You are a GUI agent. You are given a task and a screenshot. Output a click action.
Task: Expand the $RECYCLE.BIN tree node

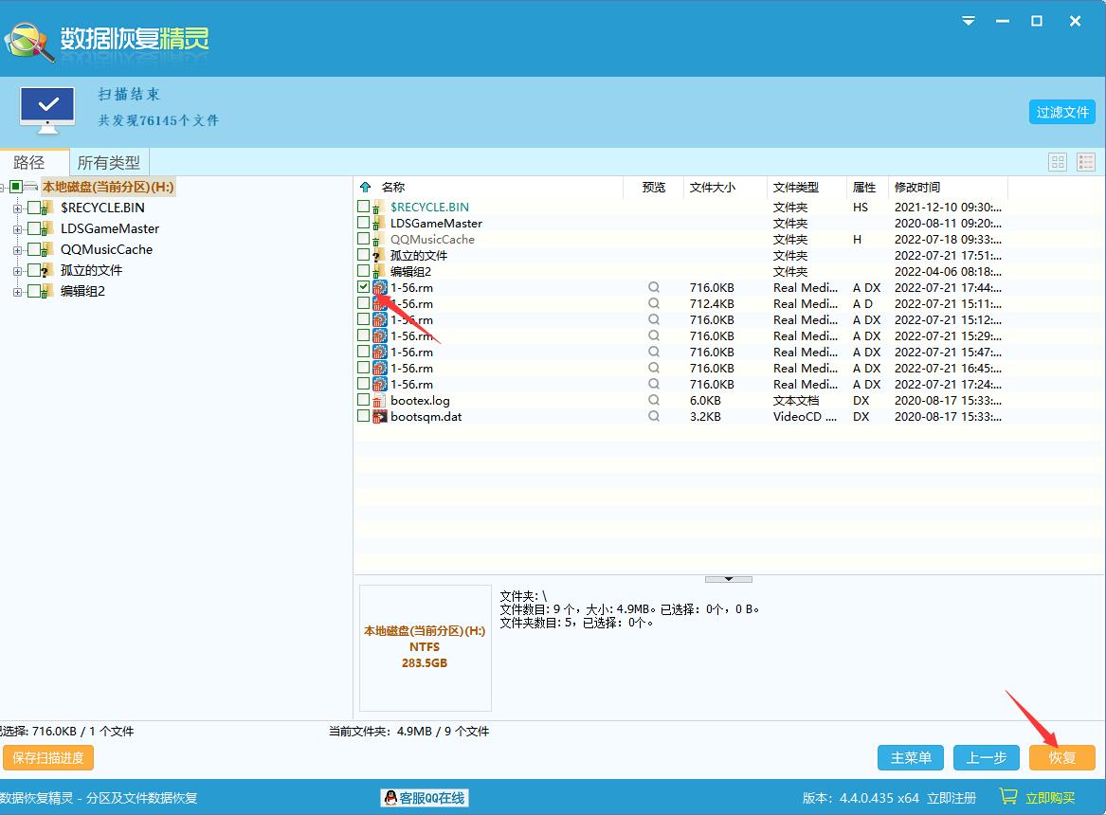pos(17,208)
